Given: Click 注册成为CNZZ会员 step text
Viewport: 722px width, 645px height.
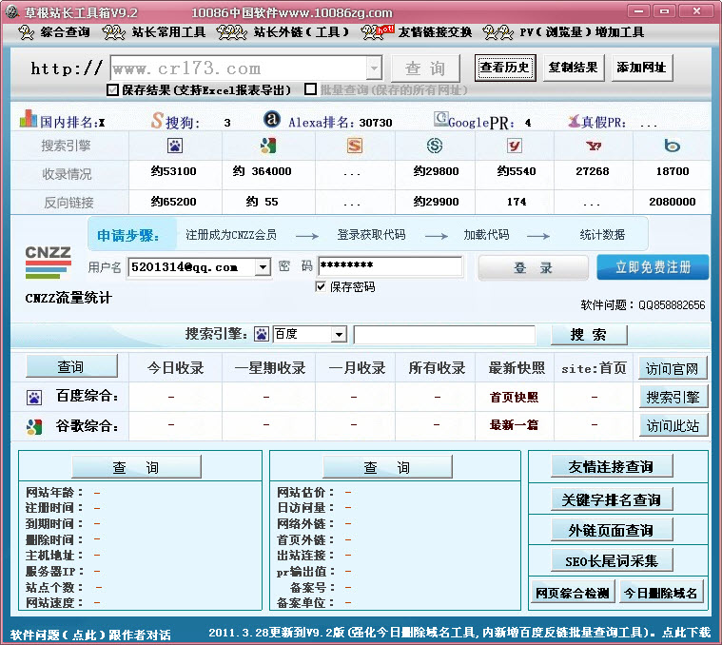Looking at the screenshot, I should 231,235.
